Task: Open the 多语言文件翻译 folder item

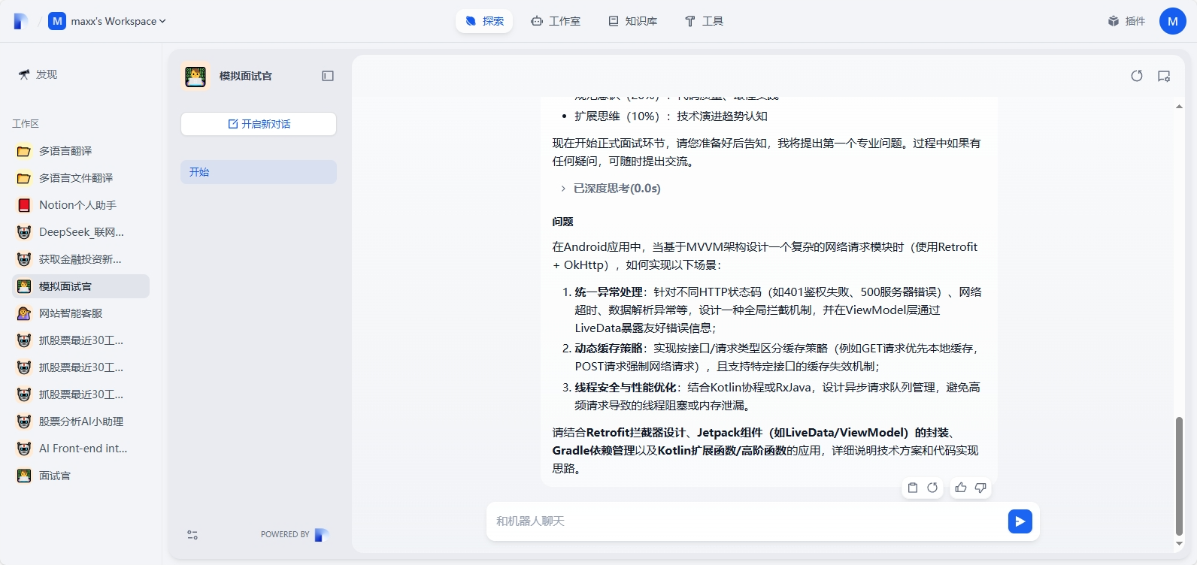Action: coord(80,178)
